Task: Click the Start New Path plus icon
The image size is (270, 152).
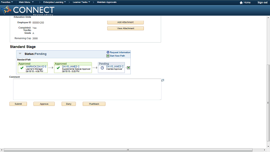Action: pos(108,56)
